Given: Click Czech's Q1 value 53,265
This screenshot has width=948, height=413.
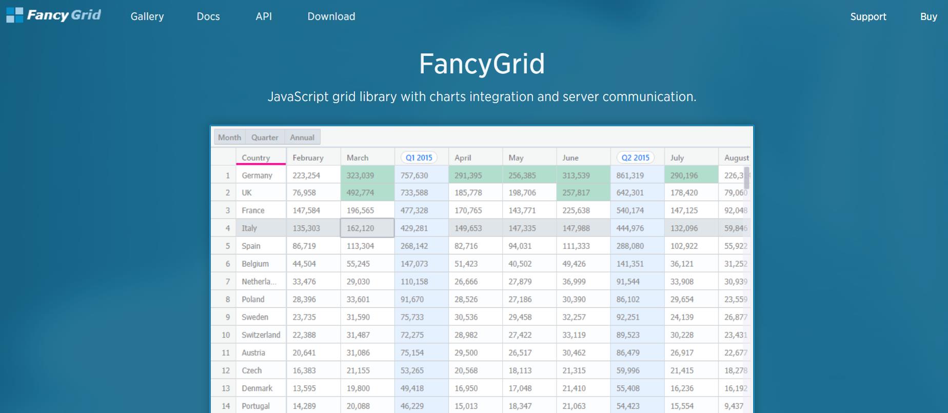Looking at the screenshot, I should (422, 370).
